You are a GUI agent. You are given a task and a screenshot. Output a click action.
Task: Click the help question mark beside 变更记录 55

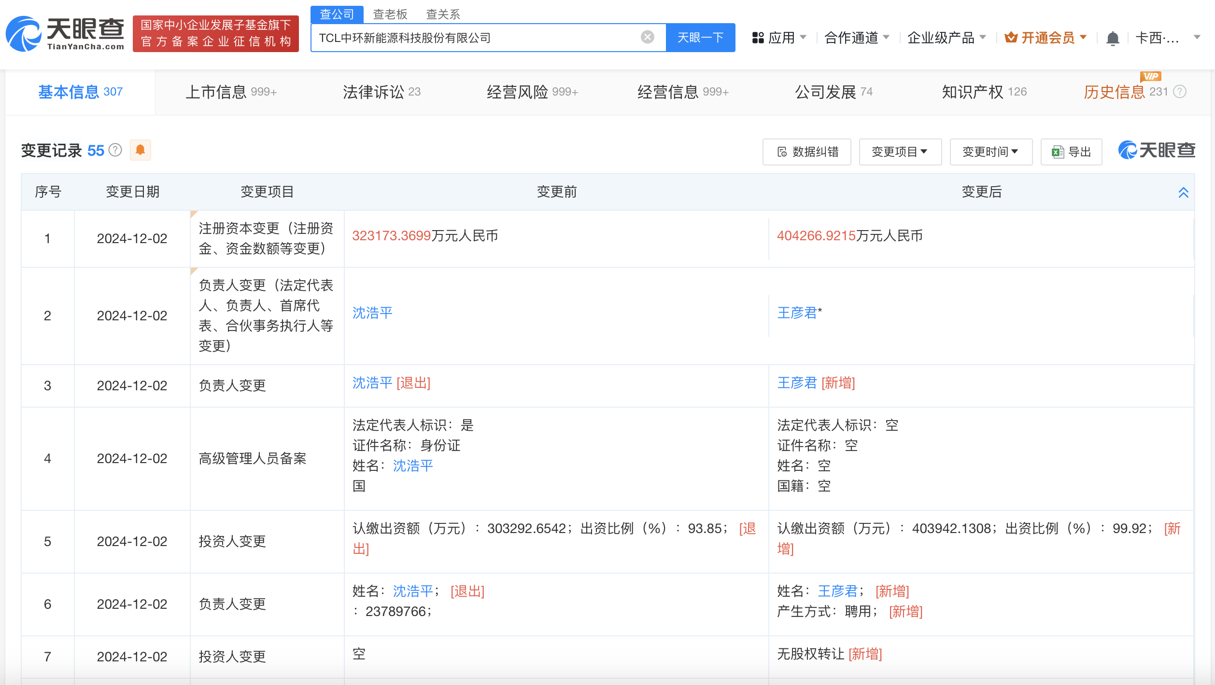115,150
